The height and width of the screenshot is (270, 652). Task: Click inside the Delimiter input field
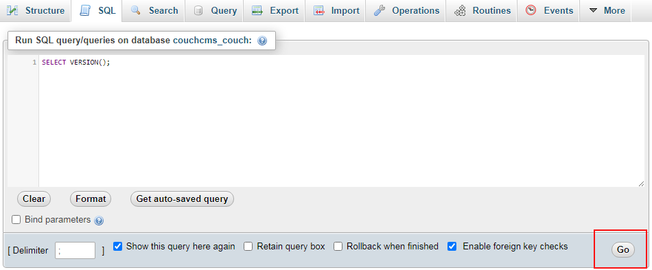[x=75, y=251]
